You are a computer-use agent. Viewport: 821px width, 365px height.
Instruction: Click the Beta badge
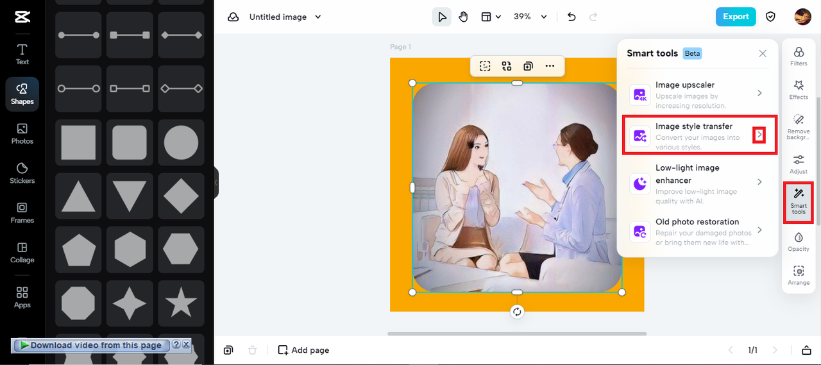click(692, 53)
